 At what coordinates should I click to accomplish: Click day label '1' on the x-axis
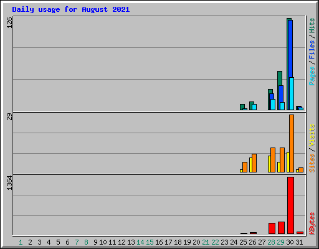21,242
